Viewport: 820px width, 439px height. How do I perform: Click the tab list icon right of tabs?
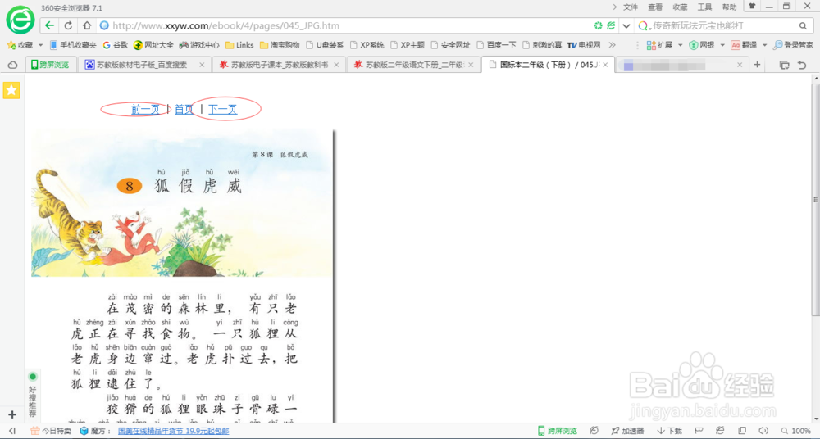[784, 65]
